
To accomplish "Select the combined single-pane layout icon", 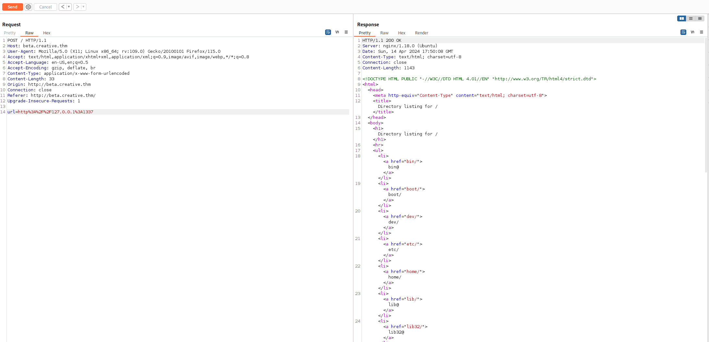I will pyautogui.click(x=700, y=18).
